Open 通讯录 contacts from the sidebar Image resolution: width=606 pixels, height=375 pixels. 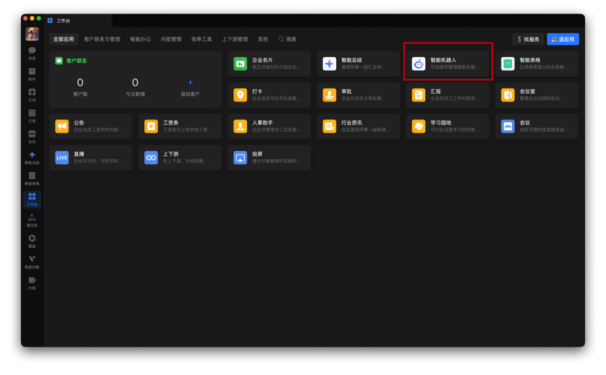pos(32,219)
